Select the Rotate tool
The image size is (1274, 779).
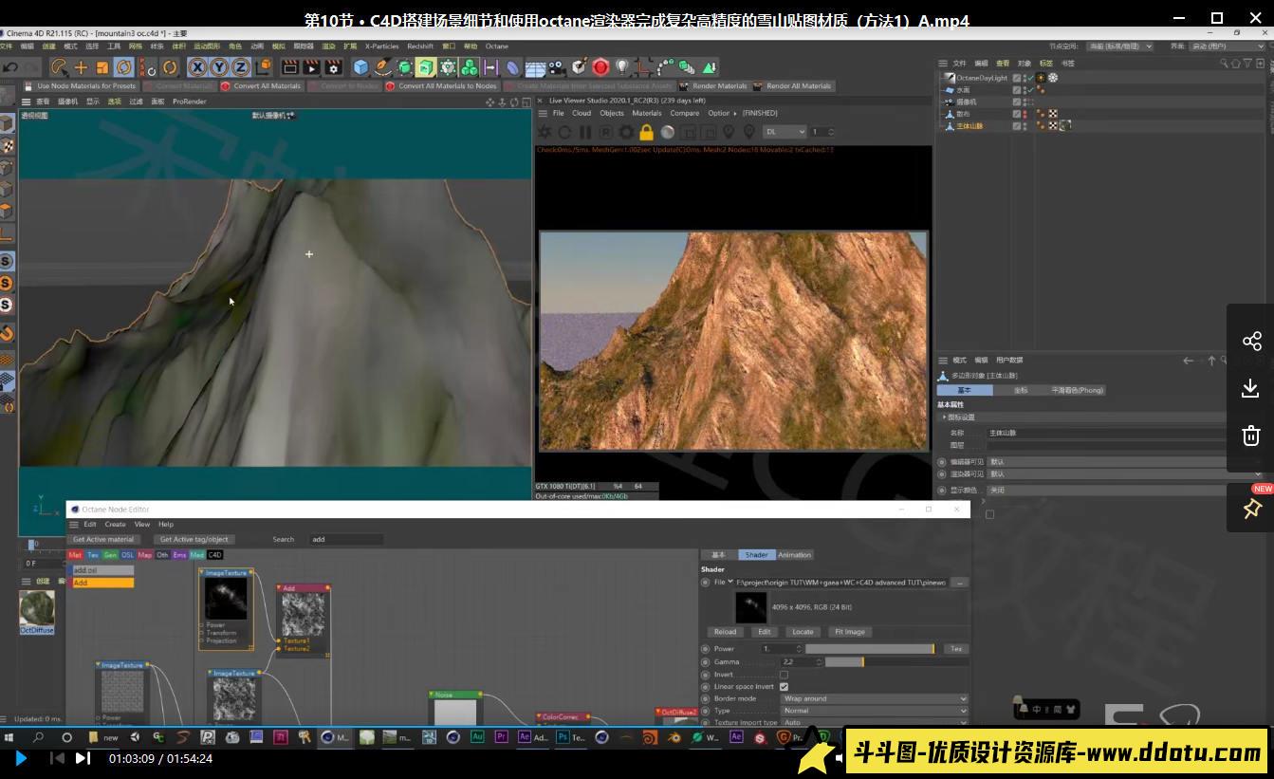point(124,67)
